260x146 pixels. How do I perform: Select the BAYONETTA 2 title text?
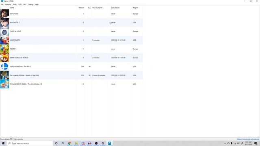[15, 23]
